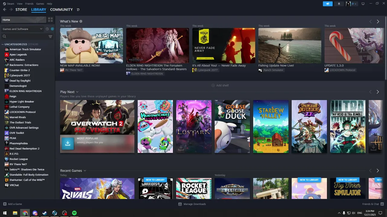Open Goose Goose Duck game cover
387x217 pixels.
(x=232, y=126)
